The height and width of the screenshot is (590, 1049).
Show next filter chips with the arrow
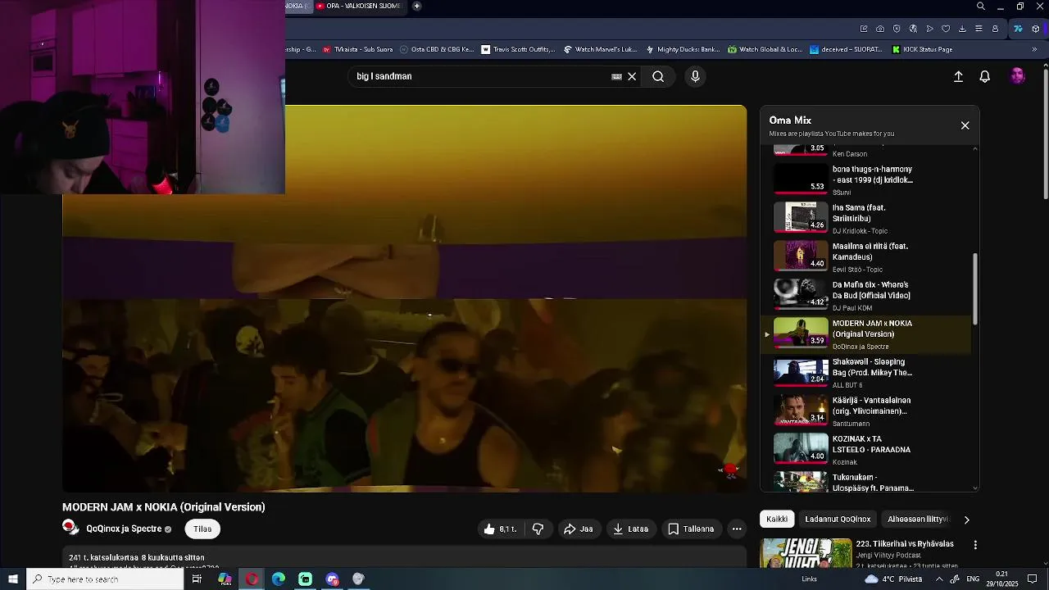[x=966, y=520]
